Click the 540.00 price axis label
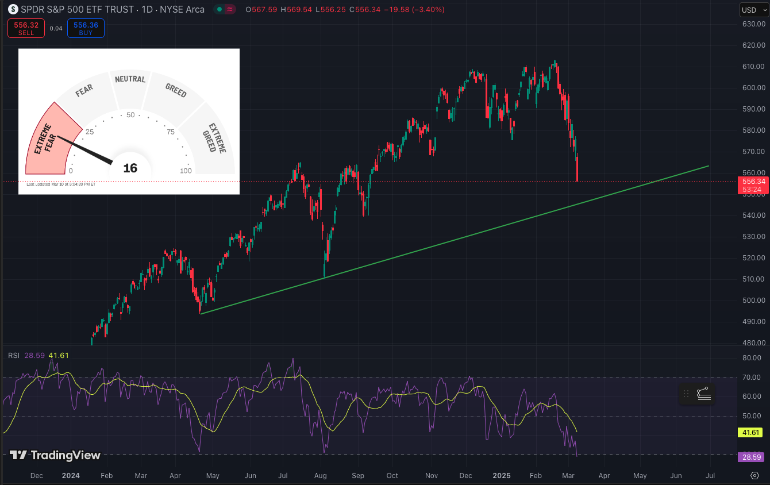Screen dimensions: 770x485 pos(753,215)
